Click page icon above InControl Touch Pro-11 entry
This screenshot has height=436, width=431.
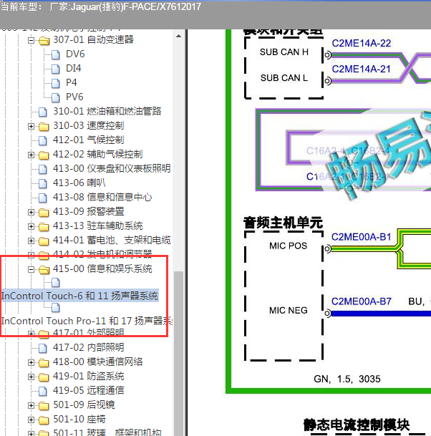pos(56,308)
